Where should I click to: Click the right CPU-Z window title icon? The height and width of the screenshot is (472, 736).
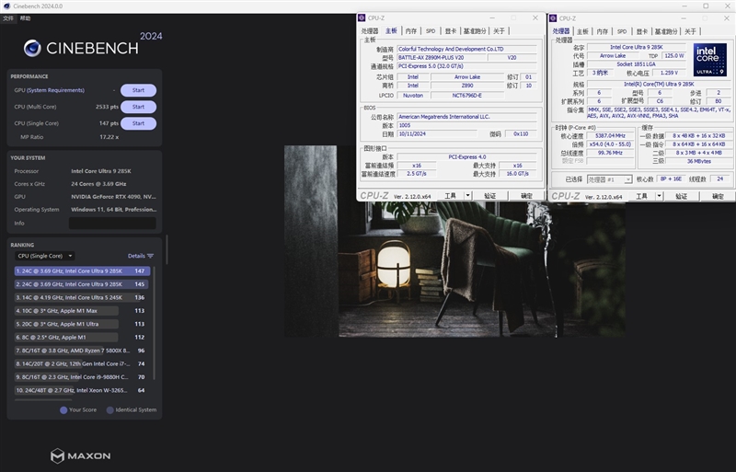[x=553, y=17]
